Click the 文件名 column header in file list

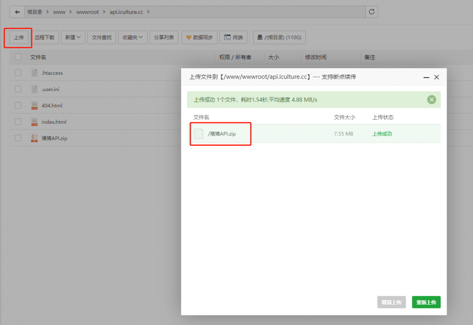coord(38,57)
